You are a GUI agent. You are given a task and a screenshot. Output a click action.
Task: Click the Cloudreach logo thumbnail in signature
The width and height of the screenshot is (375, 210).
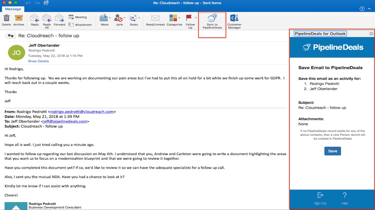pos(16,206)
